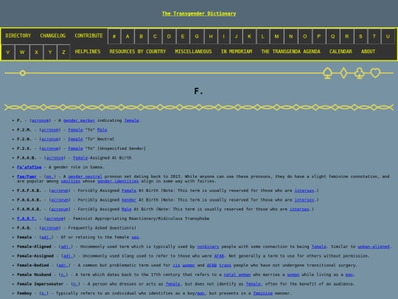Open the U letter section
The width and height of the screenshot is (398, 299).
(388, 36)
